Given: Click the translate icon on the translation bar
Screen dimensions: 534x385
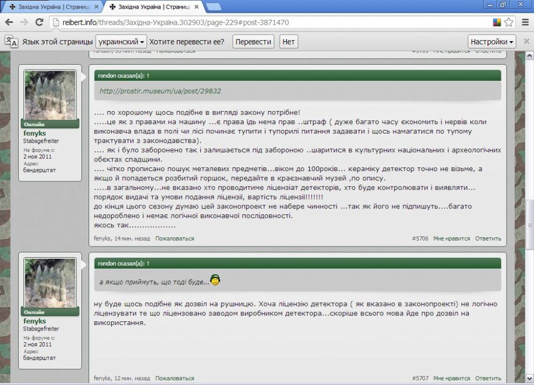Looking at the screenshot, I should tap(11, 41).
